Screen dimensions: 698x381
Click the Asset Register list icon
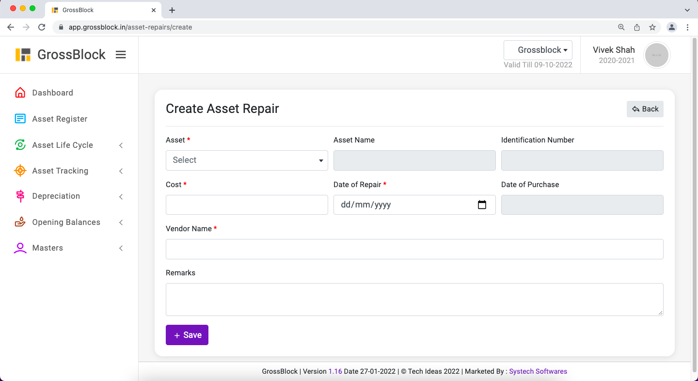(20, 119)
